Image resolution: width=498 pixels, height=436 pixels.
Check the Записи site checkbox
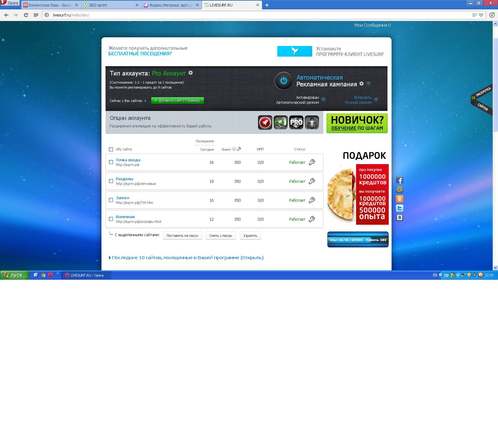click(111, 200)
